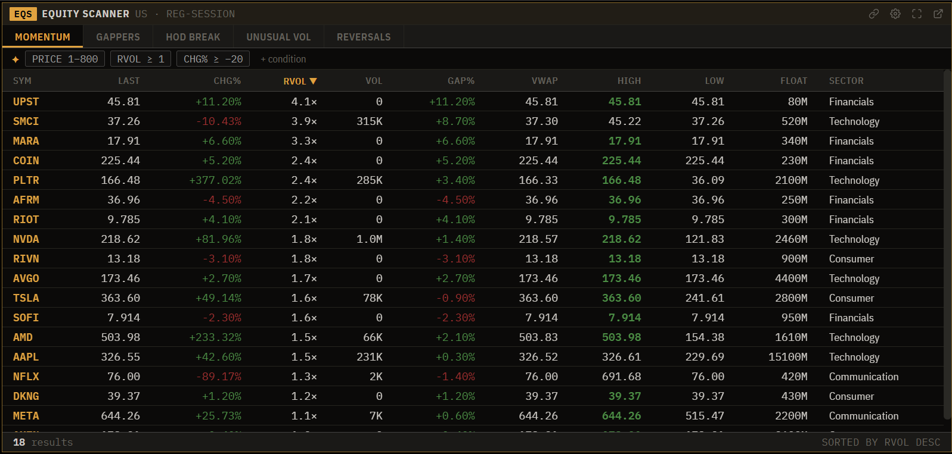Click PLTR's +377.02% change value

click(215, 180)
